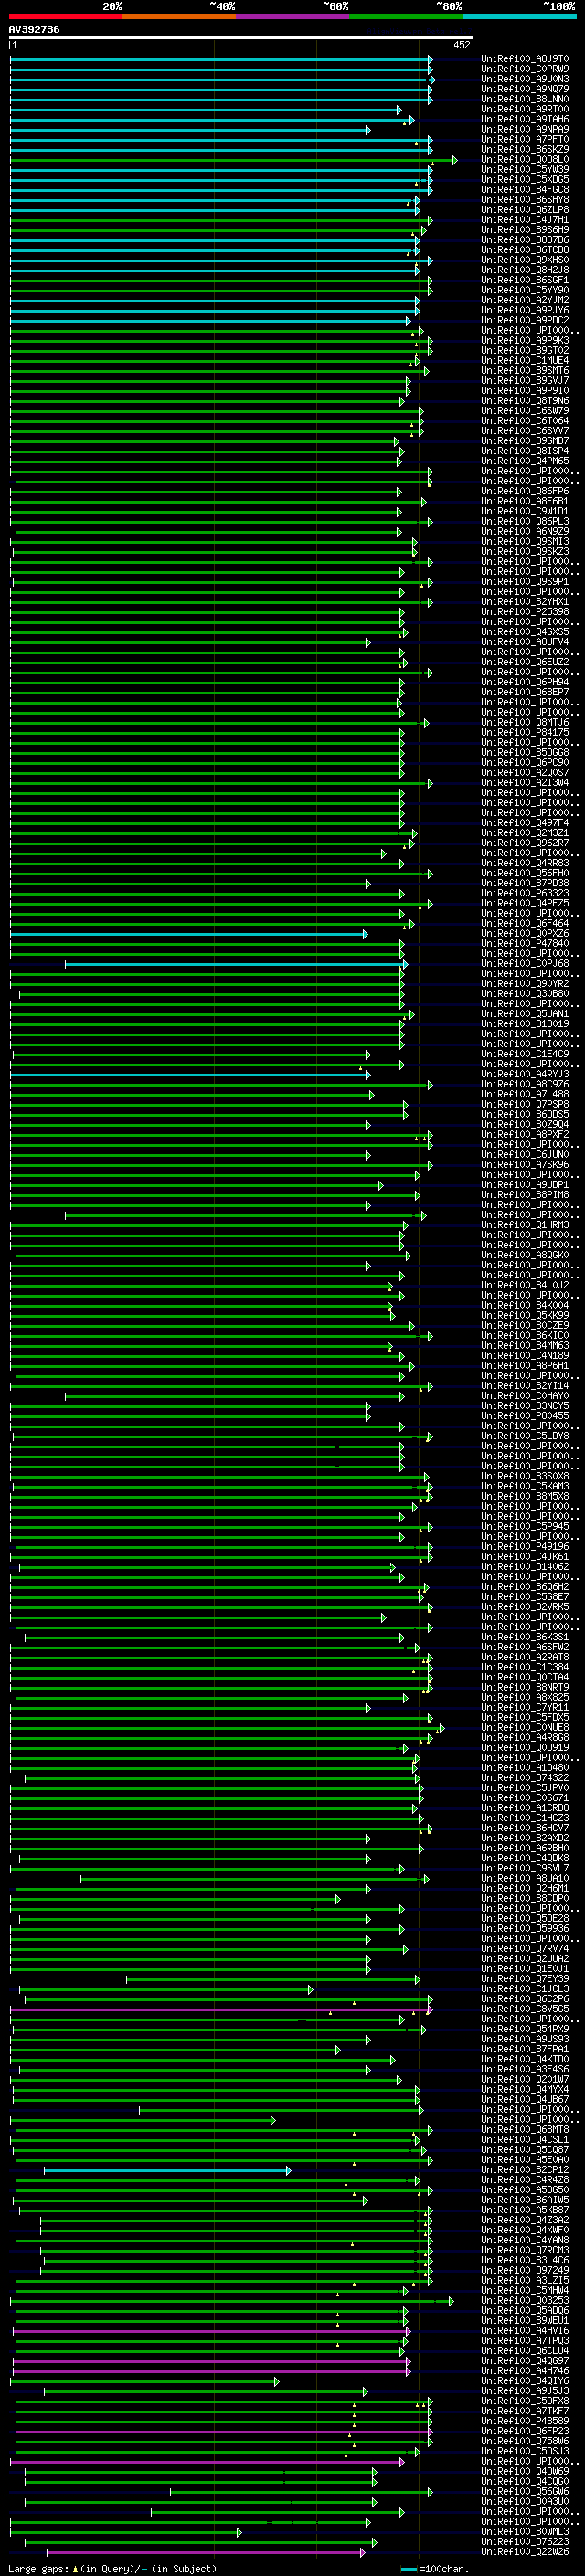Select the UniRef100_C6JUN0 label

pos(525,1154)
